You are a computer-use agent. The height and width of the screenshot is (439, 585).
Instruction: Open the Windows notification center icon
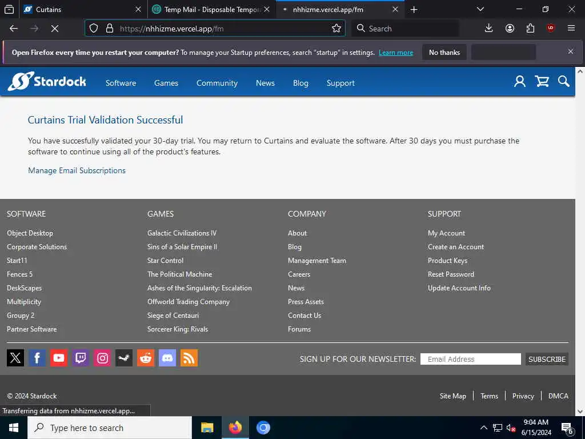567,428
